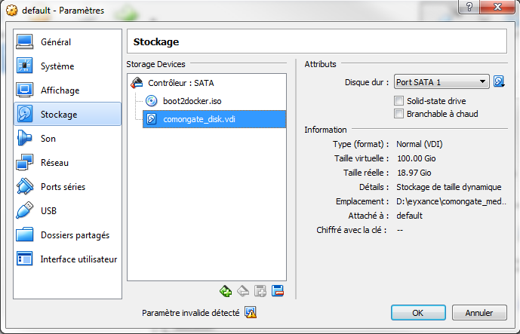This screenshot has height=334, width=520.
Task: Click the remove attachment icon
Action: pos(243,291)
